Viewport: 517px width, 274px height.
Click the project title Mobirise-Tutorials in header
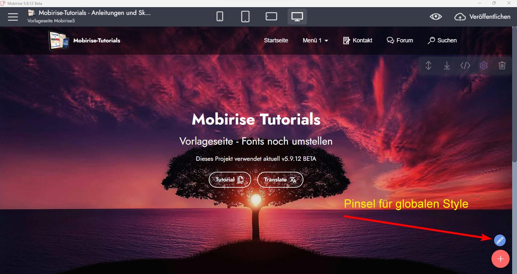95,13
